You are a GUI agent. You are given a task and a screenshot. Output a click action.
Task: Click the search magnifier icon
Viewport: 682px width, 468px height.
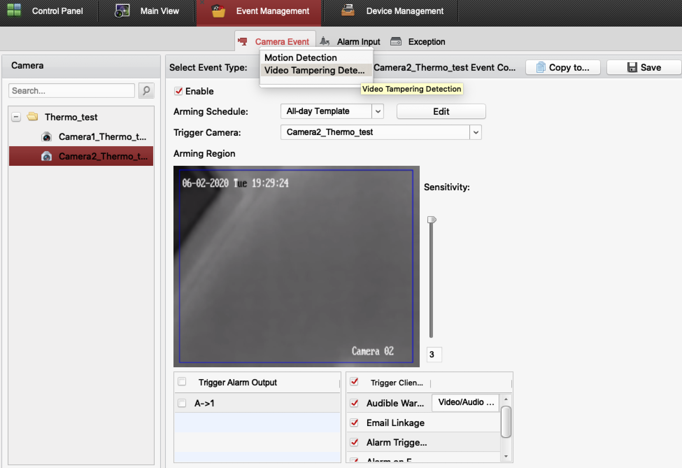(x=146, y=91)
